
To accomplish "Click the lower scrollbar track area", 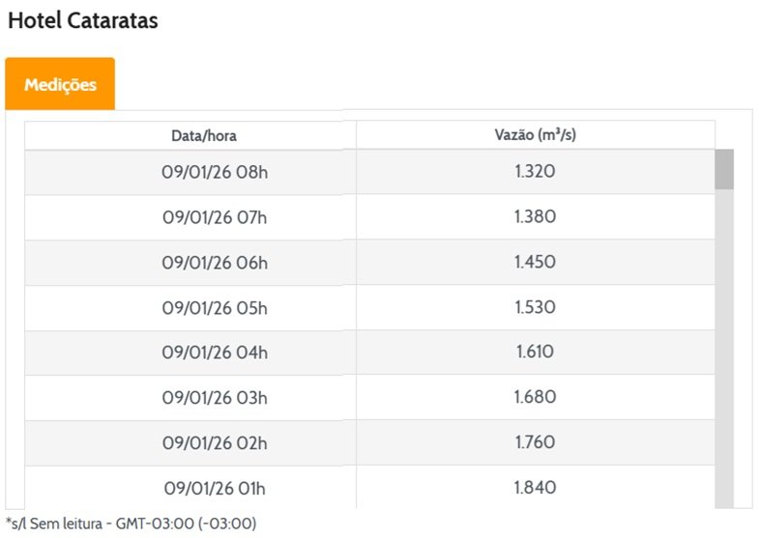I will [x=724, y=386].
